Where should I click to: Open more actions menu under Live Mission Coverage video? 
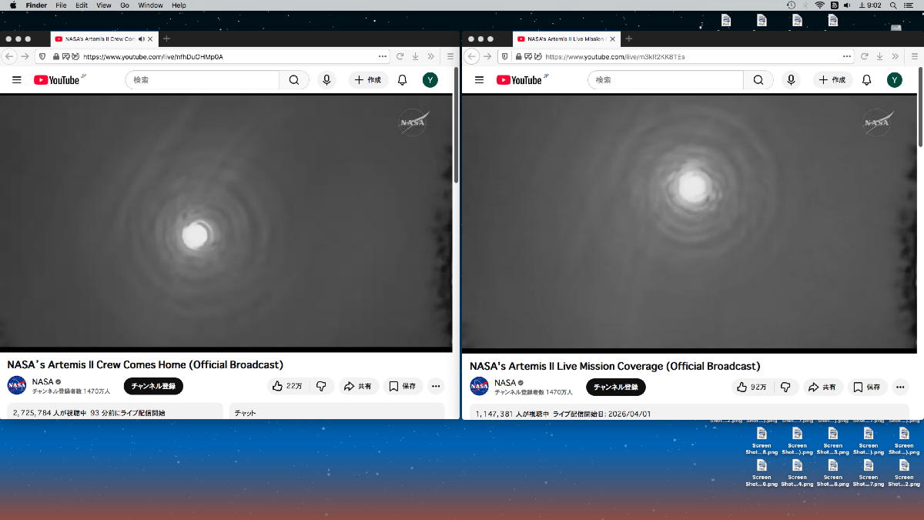(x=900, y=387)
